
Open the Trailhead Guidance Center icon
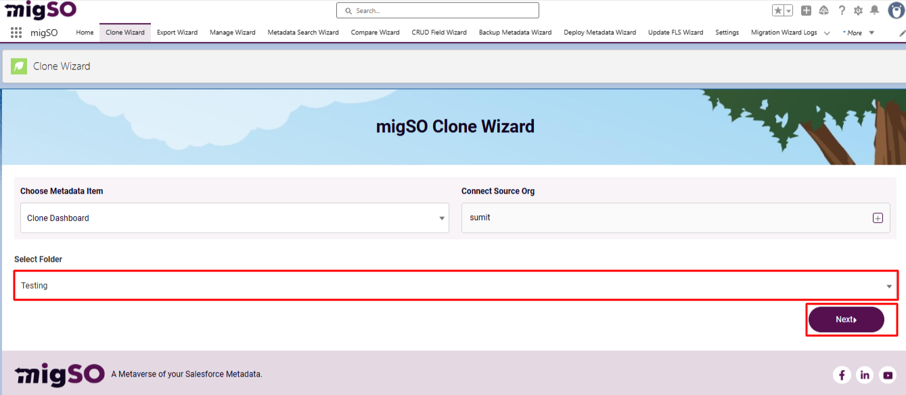click(x=822, y=9)
